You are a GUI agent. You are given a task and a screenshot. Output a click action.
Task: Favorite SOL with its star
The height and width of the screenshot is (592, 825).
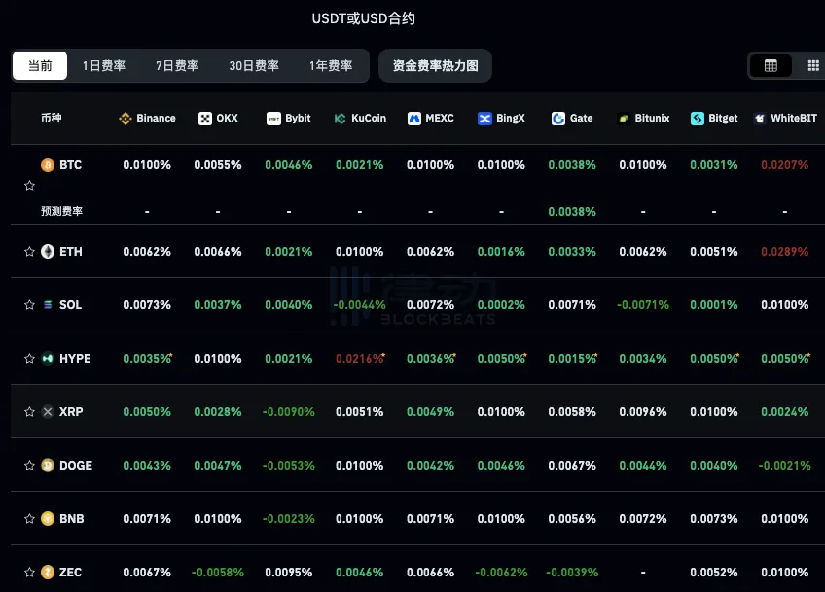[x=29, y=305]
